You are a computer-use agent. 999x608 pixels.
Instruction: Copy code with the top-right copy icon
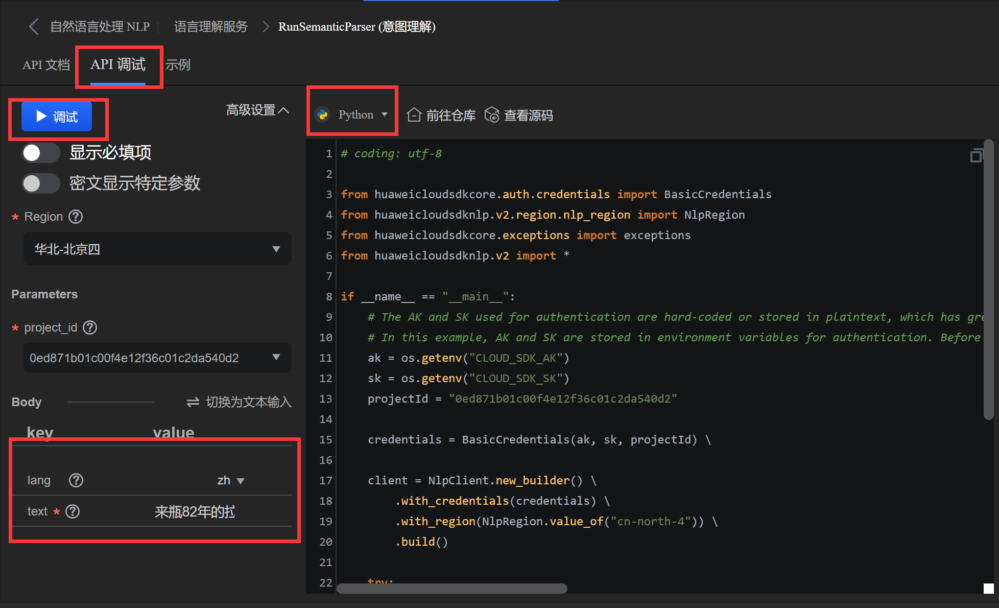(x=976, y=155)
